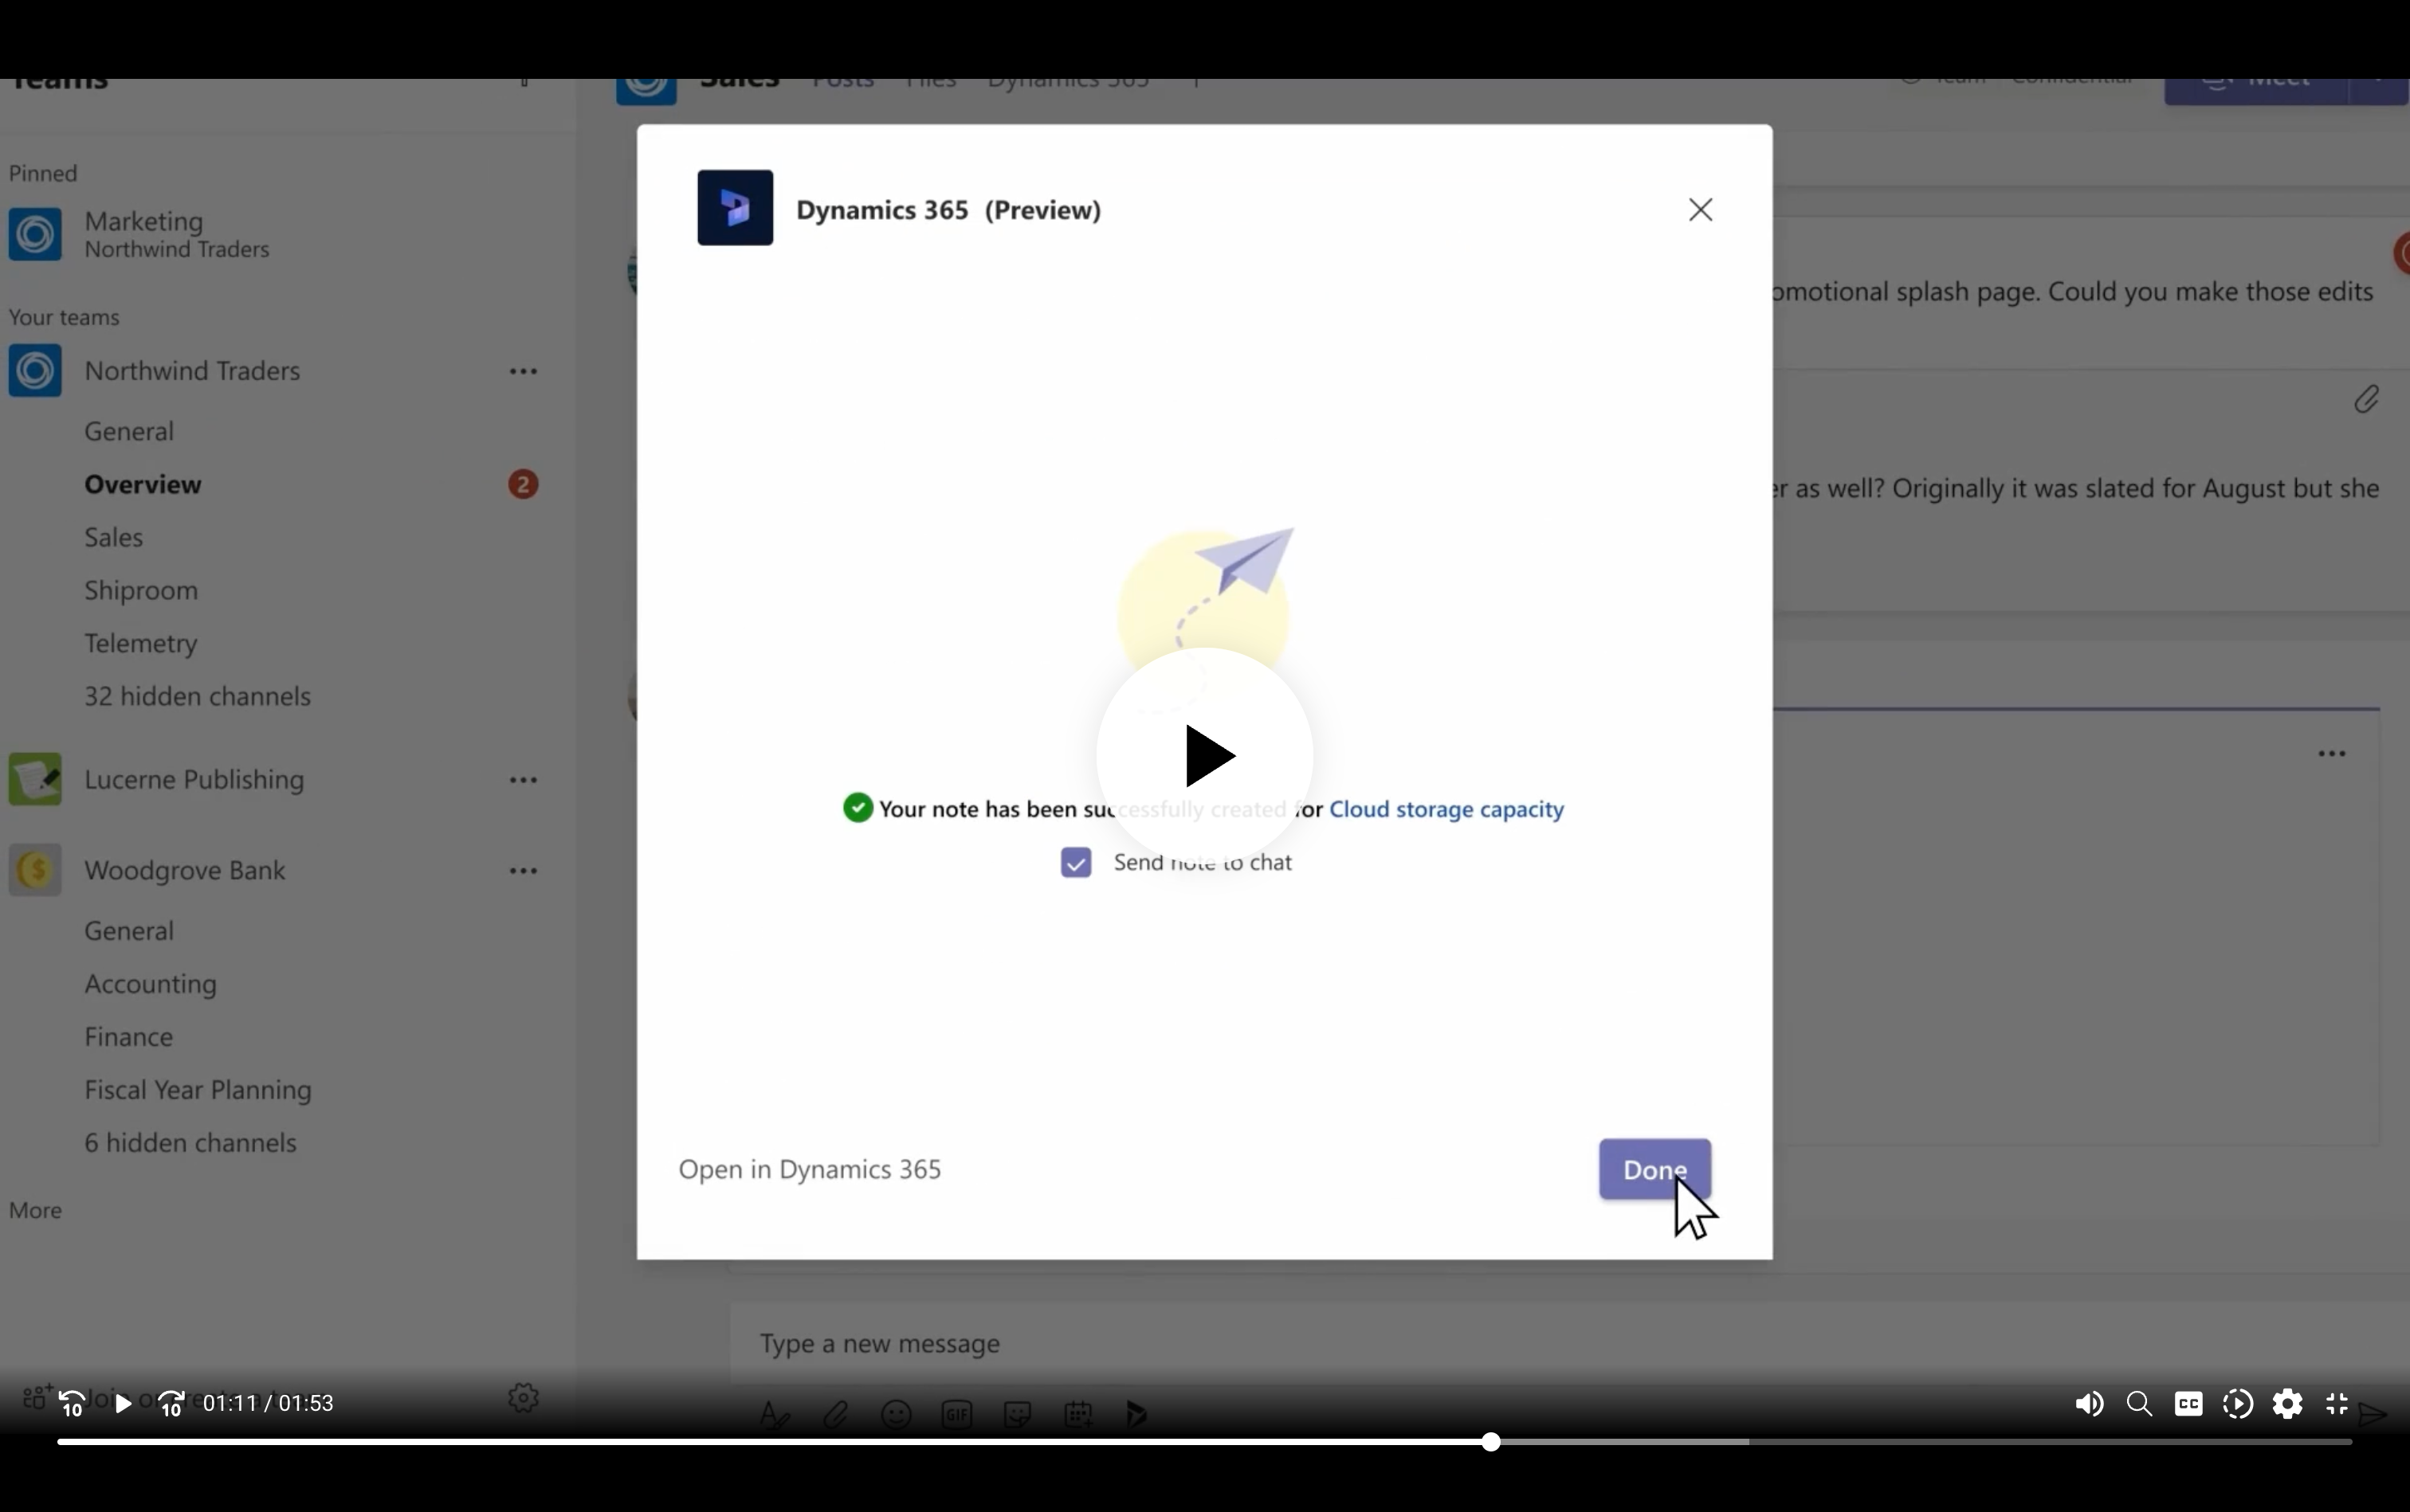Click the large play overlay button
The height and width of the screenshot is (1512, 2410).
click(1206, 756)
